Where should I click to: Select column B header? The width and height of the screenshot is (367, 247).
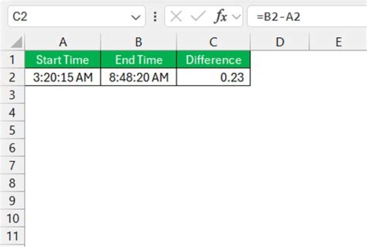(139, 42)
